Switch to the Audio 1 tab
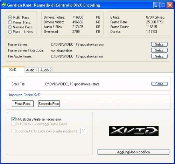The height and width of the screenshot is (164, 175). [31, 70]
